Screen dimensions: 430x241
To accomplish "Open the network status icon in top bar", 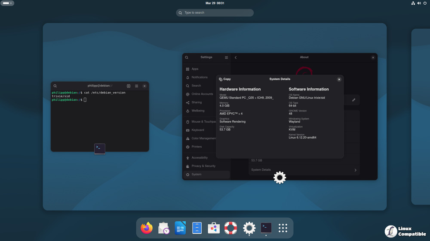I will click(x=413, y=3).
